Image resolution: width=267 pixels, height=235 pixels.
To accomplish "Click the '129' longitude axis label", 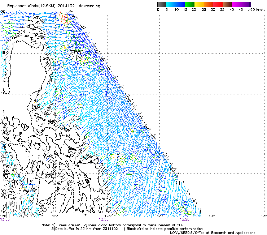I will pos(159,216).
